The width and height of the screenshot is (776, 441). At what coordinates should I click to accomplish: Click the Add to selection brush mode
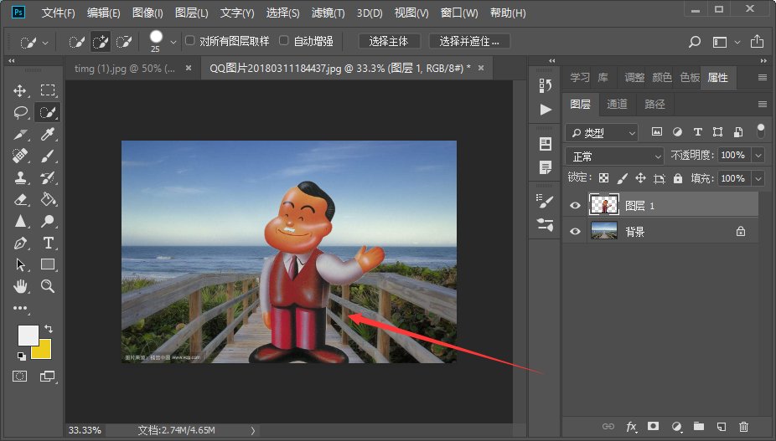point(101,42)
